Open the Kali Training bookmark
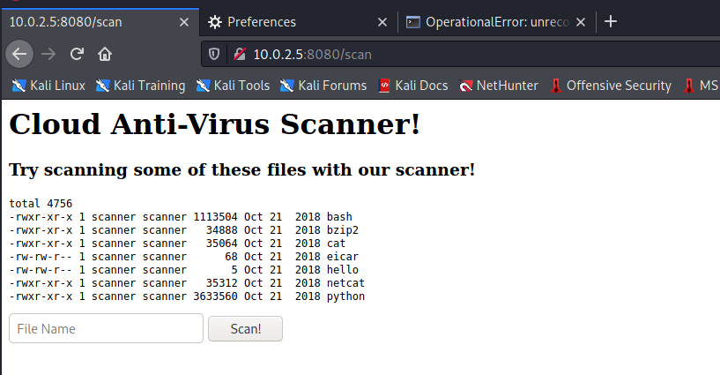Screen dimensions: 720x375 point(140,86)
